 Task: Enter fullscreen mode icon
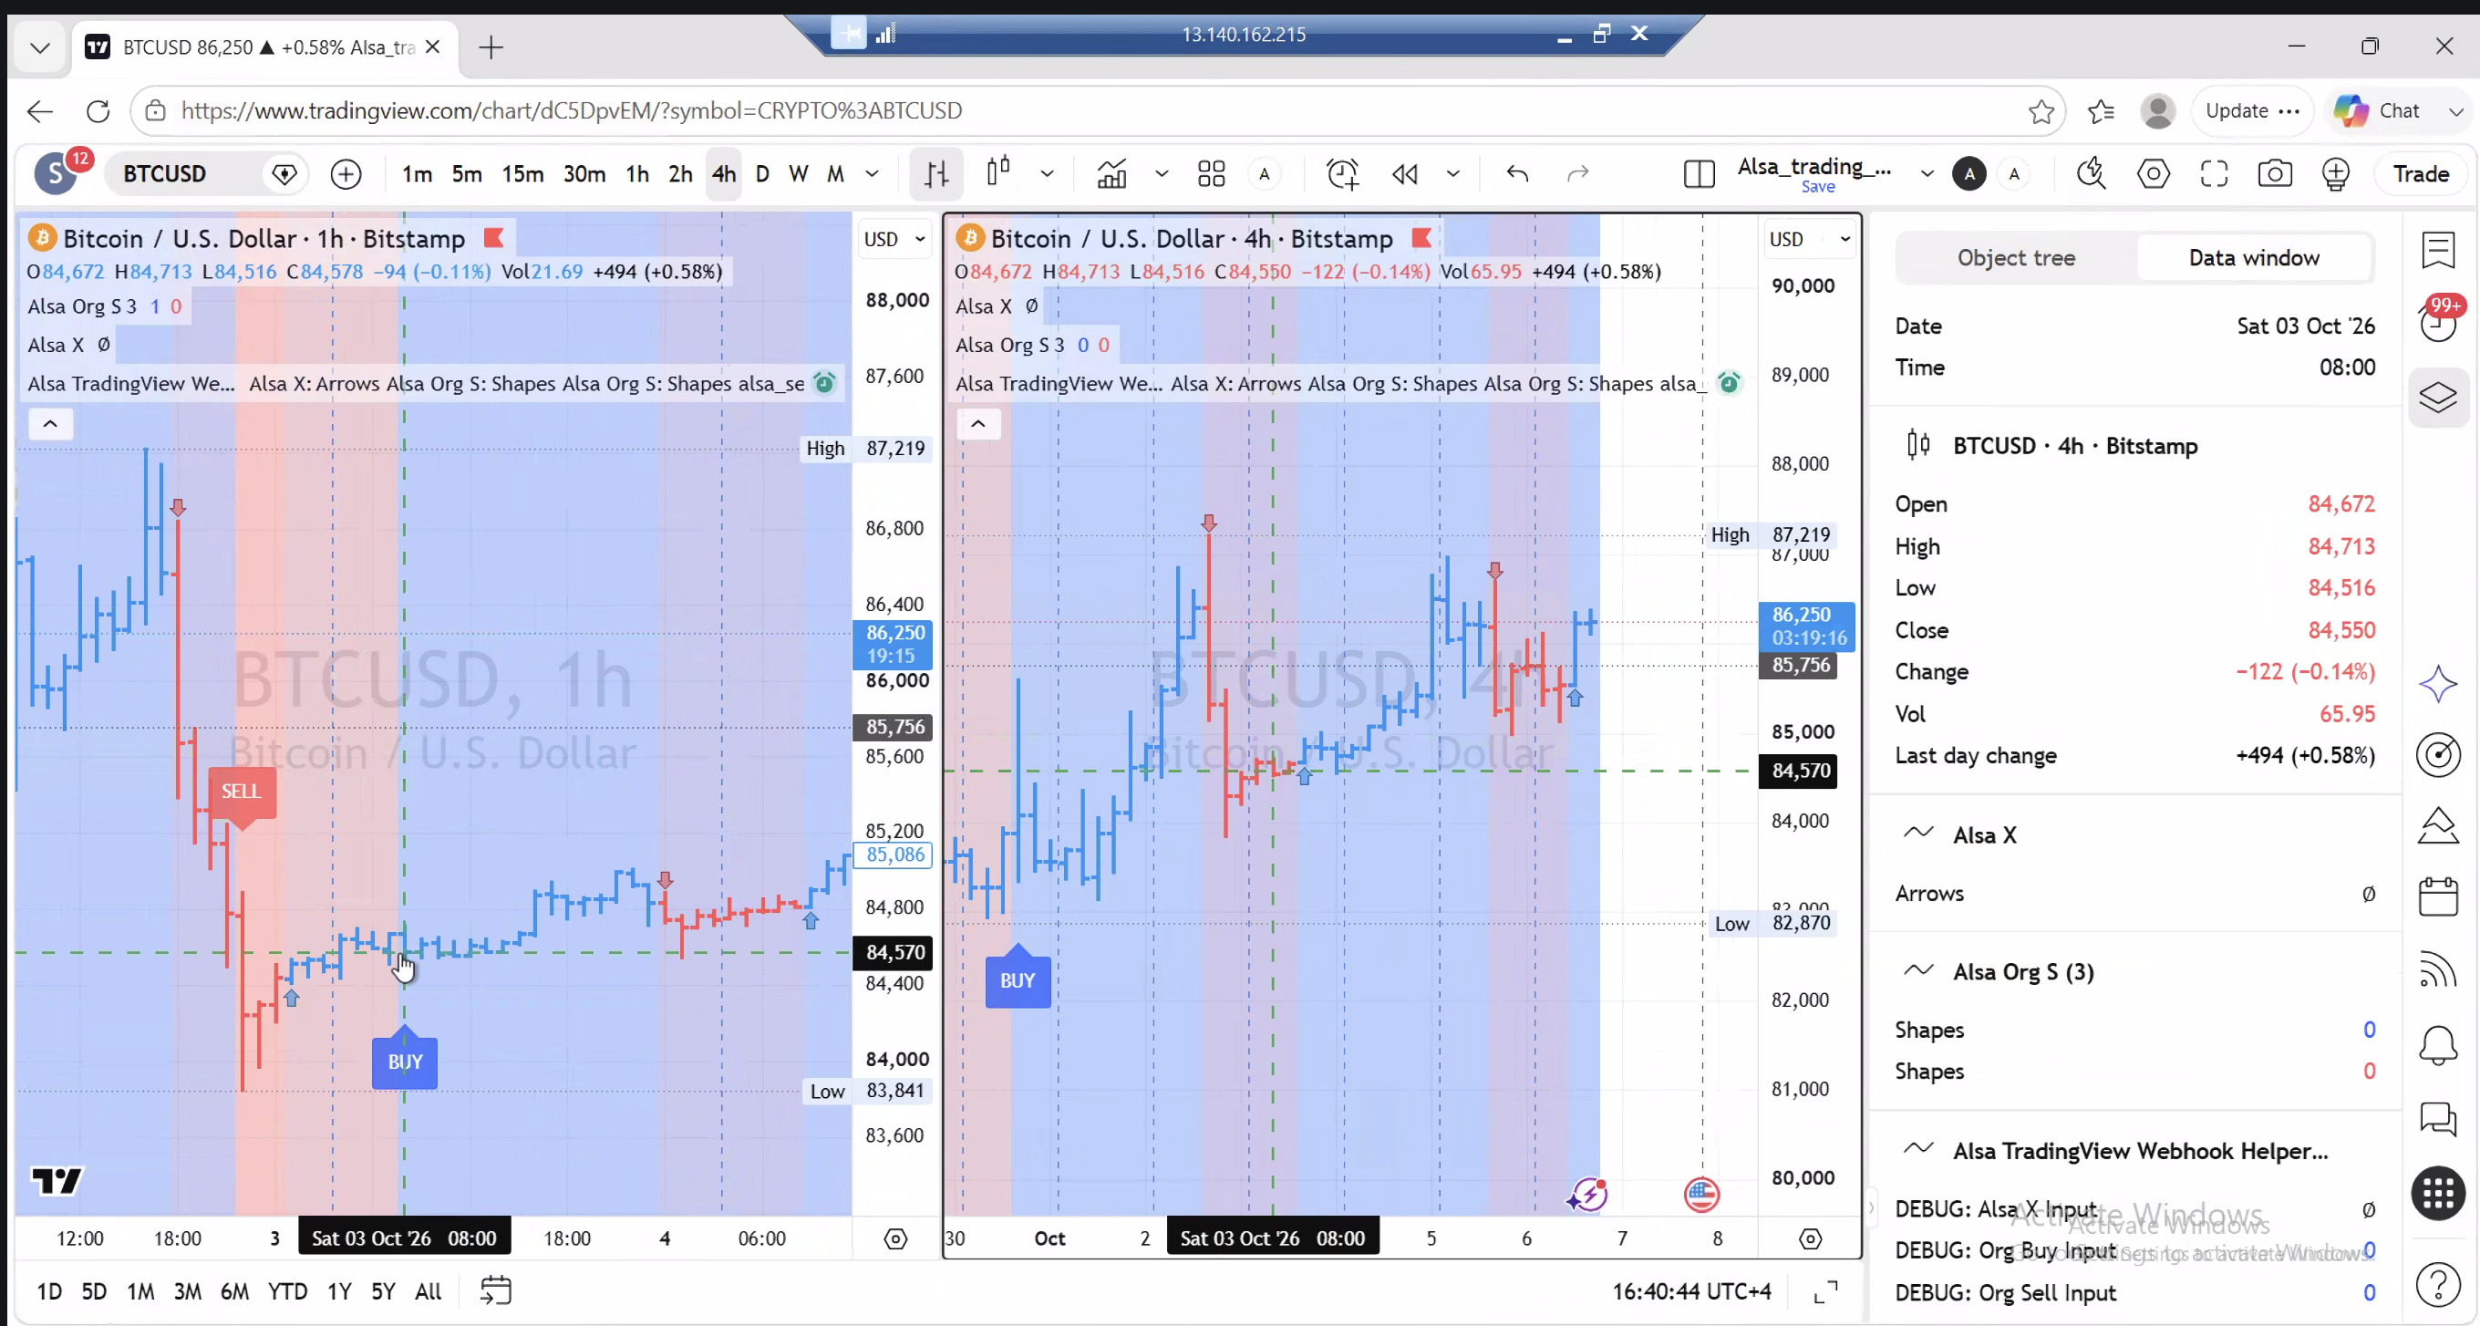click(x=2215, y=173)
